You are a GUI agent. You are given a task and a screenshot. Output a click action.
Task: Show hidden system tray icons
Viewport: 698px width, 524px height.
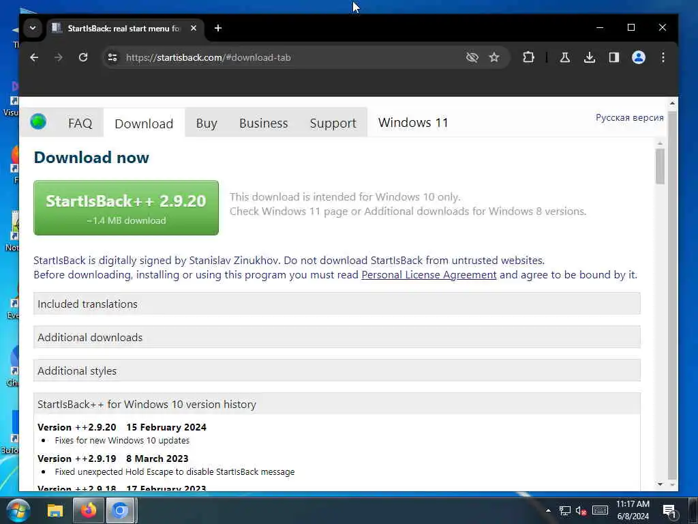pos(548,510)
